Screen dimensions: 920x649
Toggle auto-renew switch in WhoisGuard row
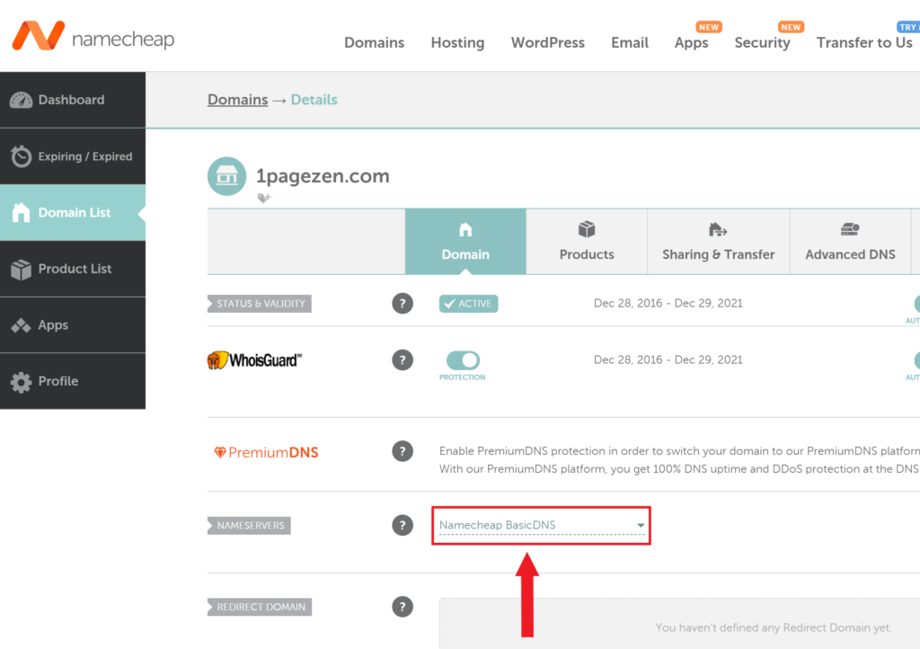coord(916,360)
